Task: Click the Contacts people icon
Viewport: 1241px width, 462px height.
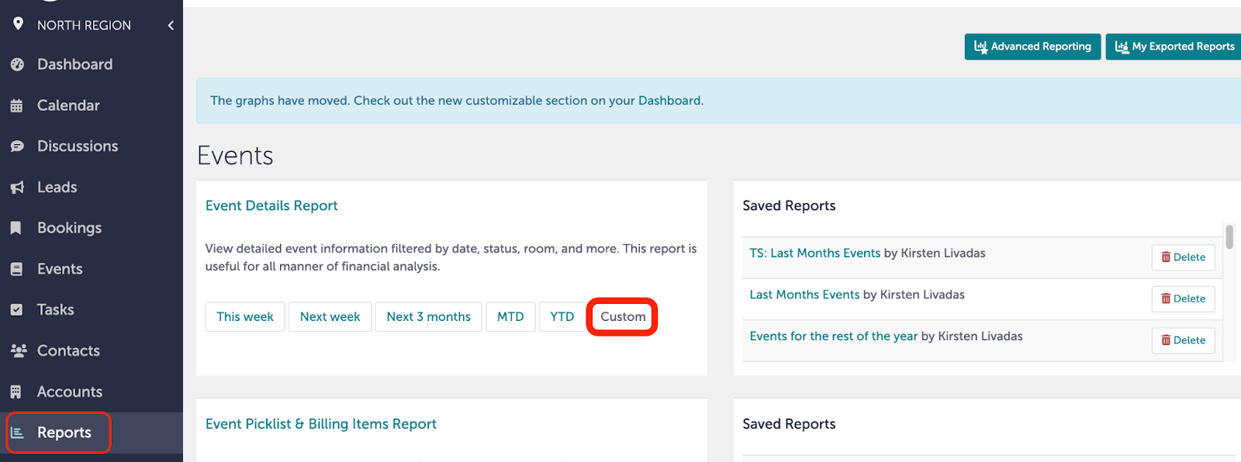Action: [19, 350]
